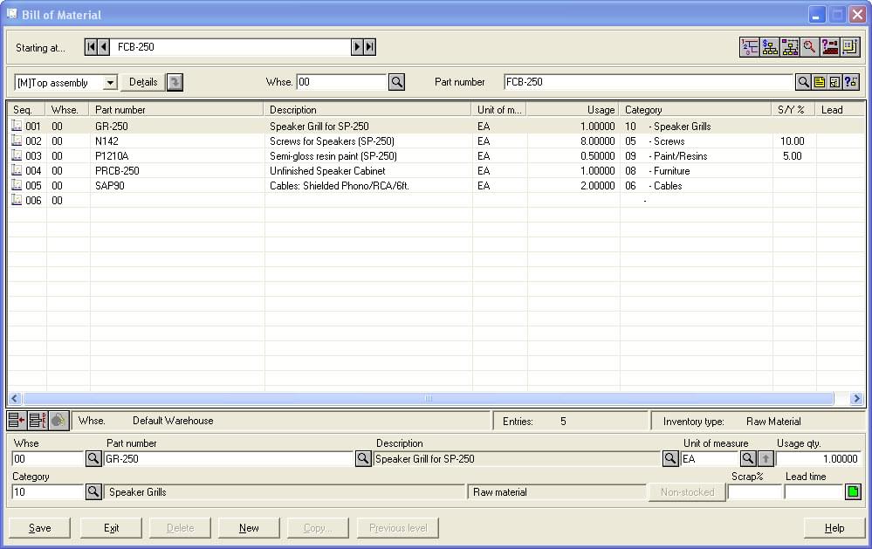Click the delete line (DEL) icon below grid
The width and height of the screenshot is (872, 549).
(37, 421)
